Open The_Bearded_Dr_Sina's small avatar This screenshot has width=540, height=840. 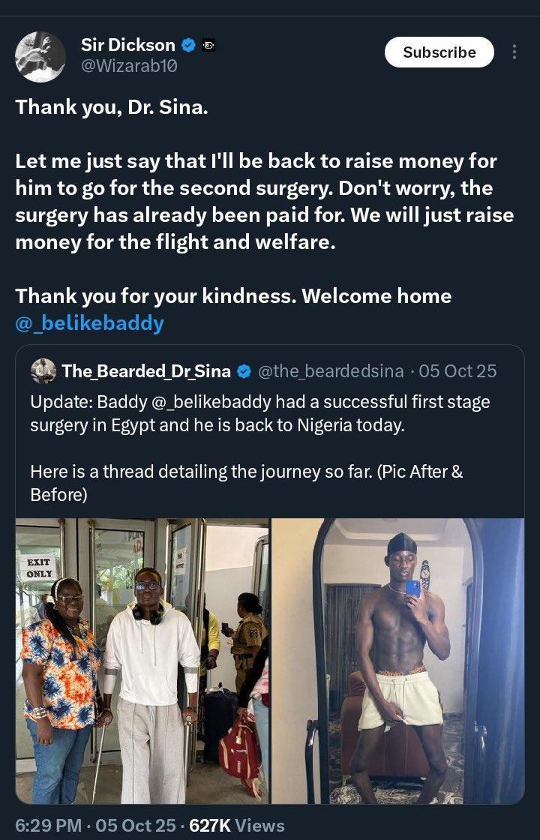click(x=43, y=371)
